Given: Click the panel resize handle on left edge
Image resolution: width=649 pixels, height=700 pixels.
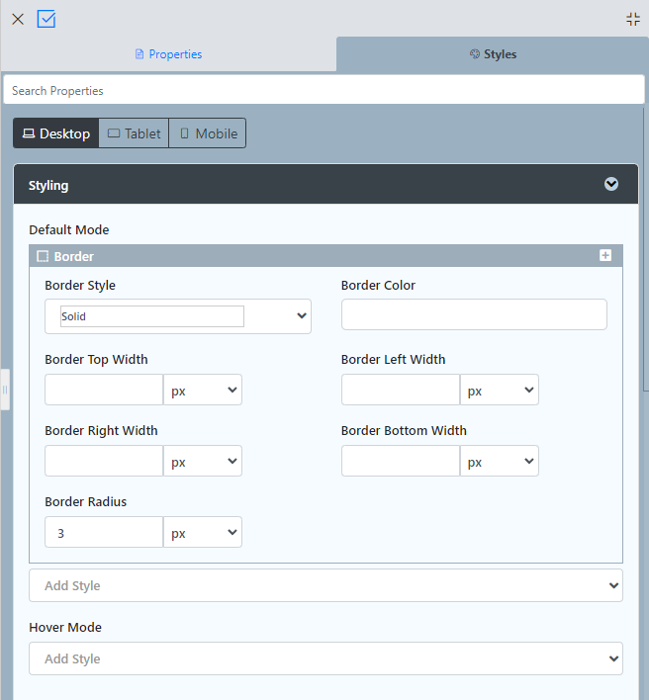Looking at the screenshot, I should [5, 390].
